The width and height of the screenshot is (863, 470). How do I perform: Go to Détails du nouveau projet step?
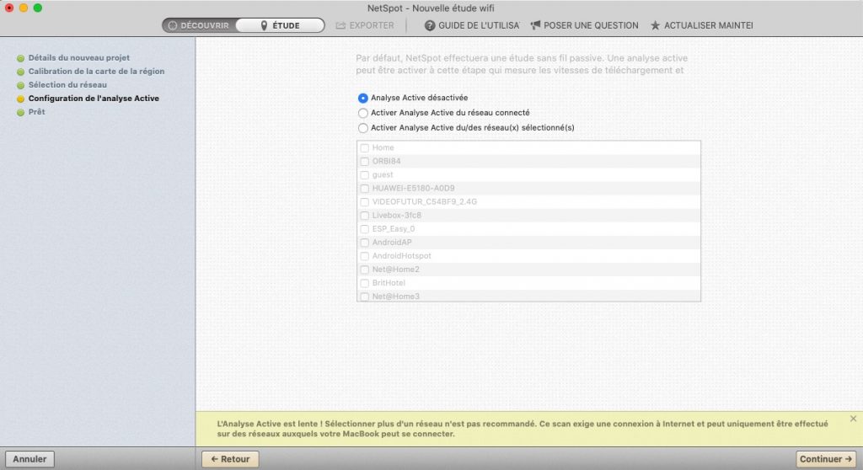78,58
